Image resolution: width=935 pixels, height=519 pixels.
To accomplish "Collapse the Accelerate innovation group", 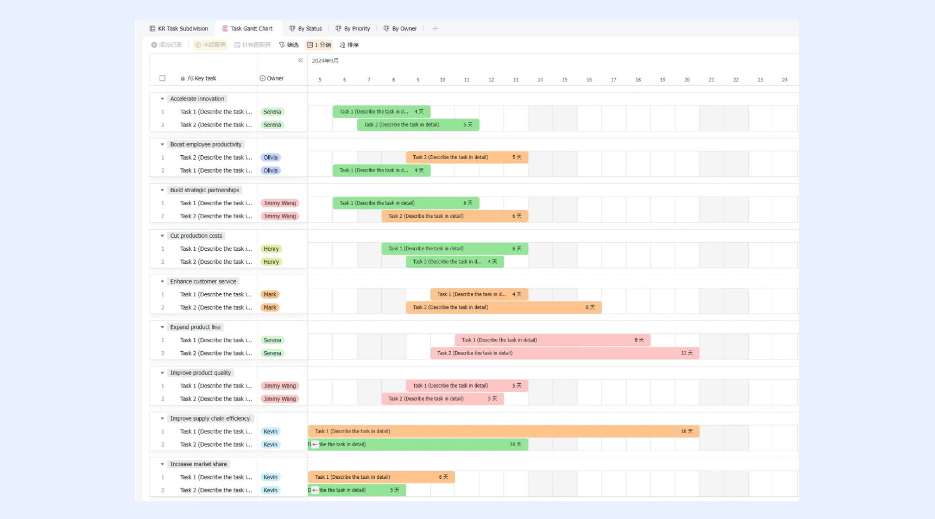I will (x=162, y=99).
